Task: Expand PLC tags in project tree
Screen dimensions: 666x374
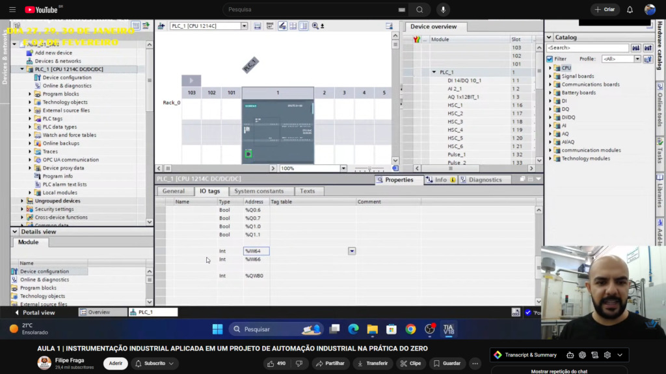Action: click(x=30, y=119)
